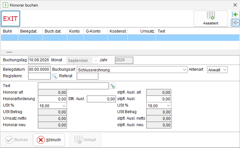
Task: Click the Honorar neu value field
Action: pos(52,125)
